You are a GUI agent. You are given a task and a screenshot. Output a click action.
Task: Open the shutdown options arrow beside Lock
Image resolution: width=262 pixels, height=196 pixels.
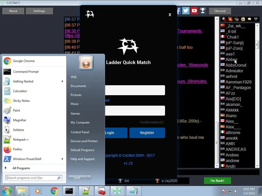tap(88, 178)
